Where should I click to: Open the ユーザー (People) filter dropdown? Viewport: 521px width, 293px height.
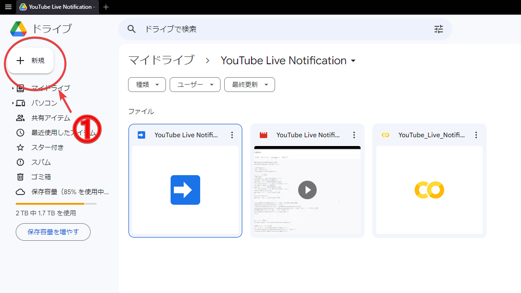pyautogui.click(x=195, y=85)
